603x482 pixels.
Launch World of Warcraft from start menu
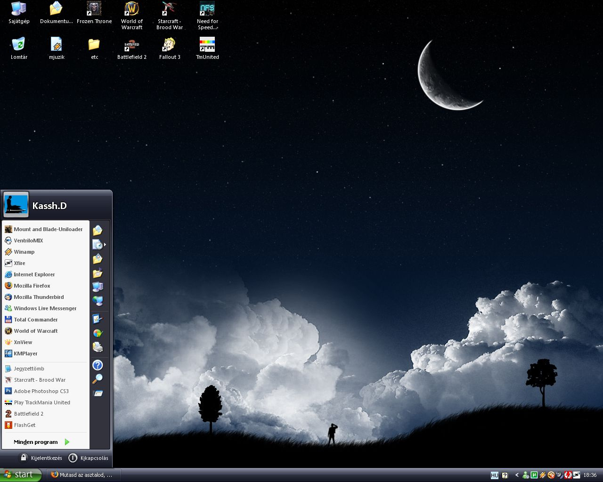(45, 331)
